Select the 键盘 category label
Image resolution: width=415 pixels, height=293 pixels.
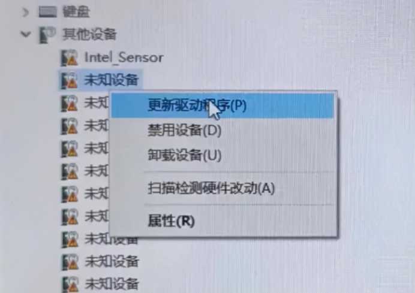pos(76,12)
